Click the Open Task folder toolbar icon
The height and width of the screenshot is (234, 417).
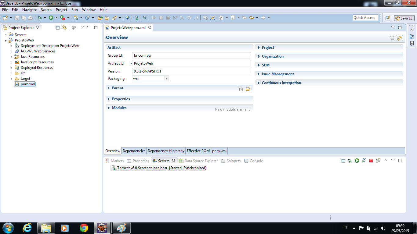[x=107, y=18]
